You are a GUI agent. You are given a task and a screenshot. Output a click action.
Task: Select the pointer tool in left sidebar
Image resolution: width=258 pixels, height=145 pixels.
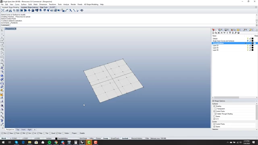(x=2, y=30)
